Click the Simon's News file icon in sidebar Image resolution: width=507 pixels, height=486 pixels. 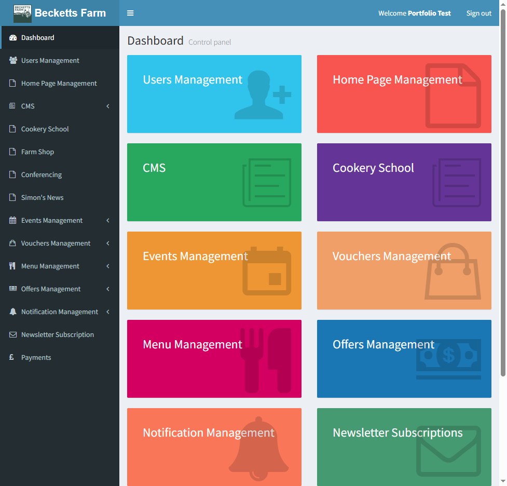click(12, 197)
